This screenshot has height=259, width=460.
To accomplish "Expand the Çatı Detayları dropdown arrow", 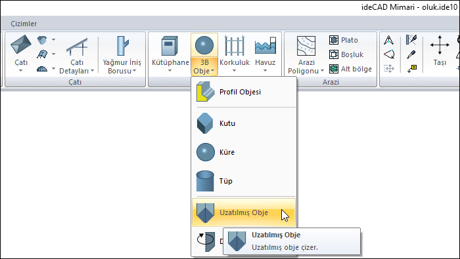I will (x=93, y=71).
